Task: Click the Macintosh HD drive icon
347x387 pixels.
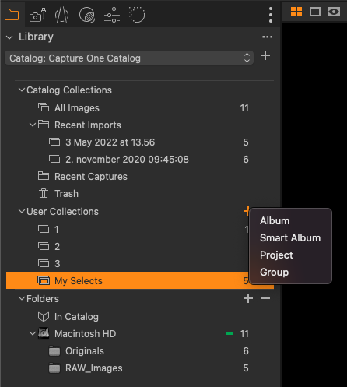Action: click(44, 333)
